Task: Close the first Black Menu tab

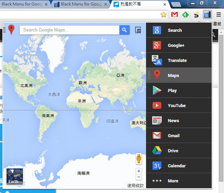Action: 46,4
